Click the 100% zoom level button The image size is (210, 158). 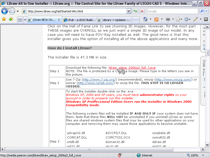point(193,155)
